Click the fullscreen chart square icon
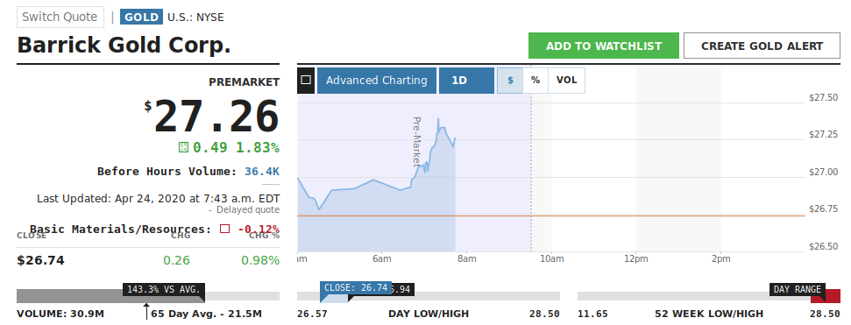 tap(306, 81)
